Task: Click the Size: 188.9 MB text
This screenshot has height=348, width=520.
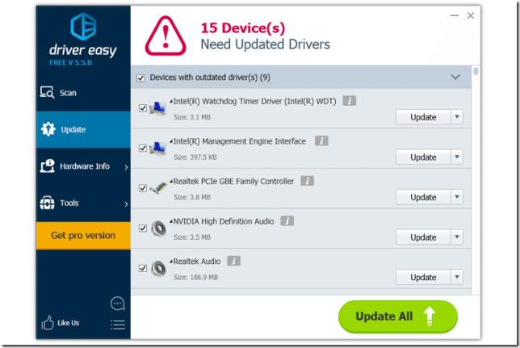Action: click(x=195, y=277)
